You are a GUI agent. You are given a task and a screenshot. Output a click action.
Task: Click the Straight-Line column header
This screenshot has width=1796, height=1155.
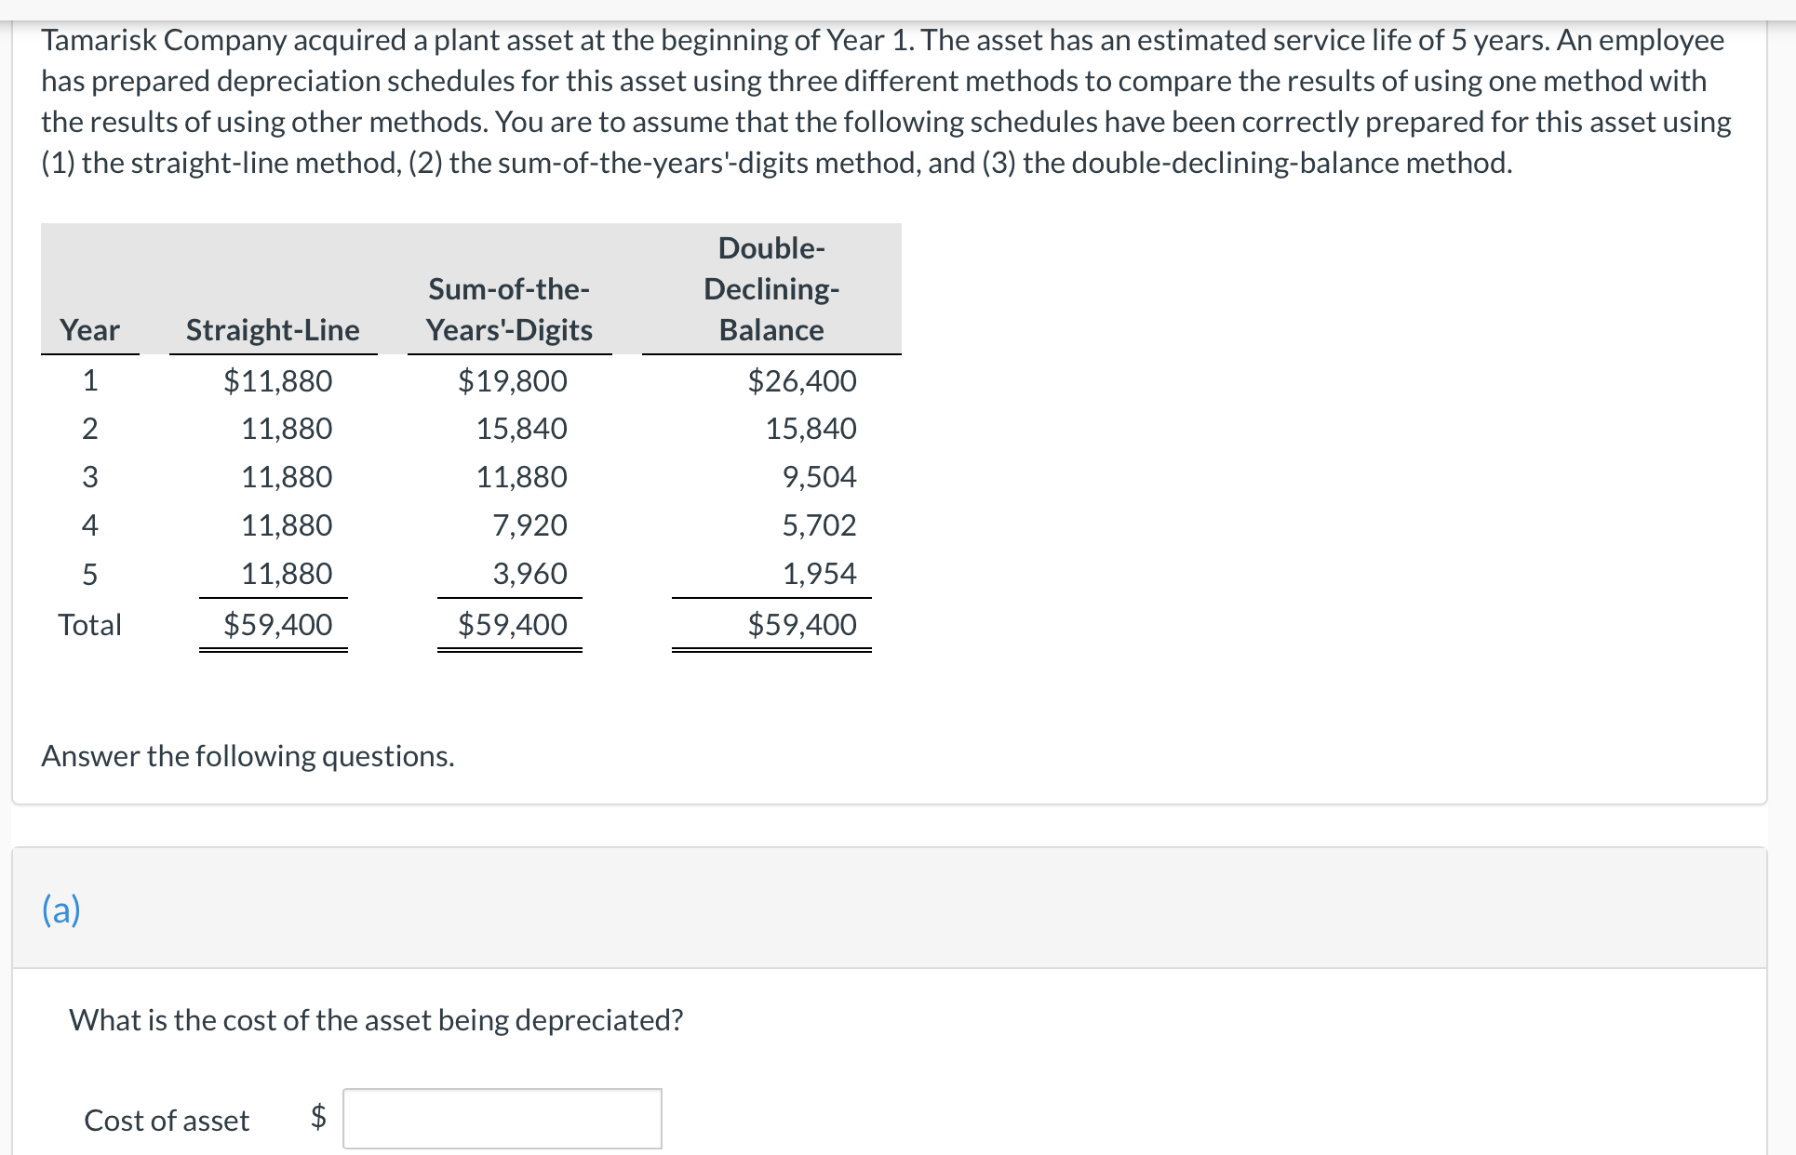[x=272, y=330]
